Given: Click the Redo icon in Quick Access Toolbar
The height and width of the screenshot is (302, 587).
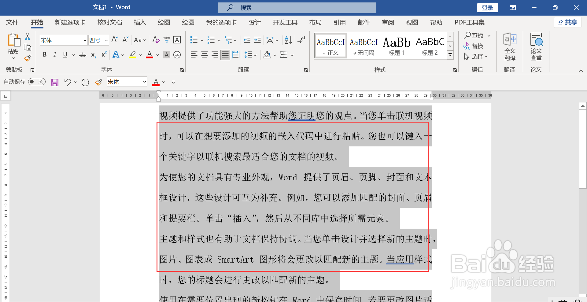Looking at the screenshot, I should 85,82.
